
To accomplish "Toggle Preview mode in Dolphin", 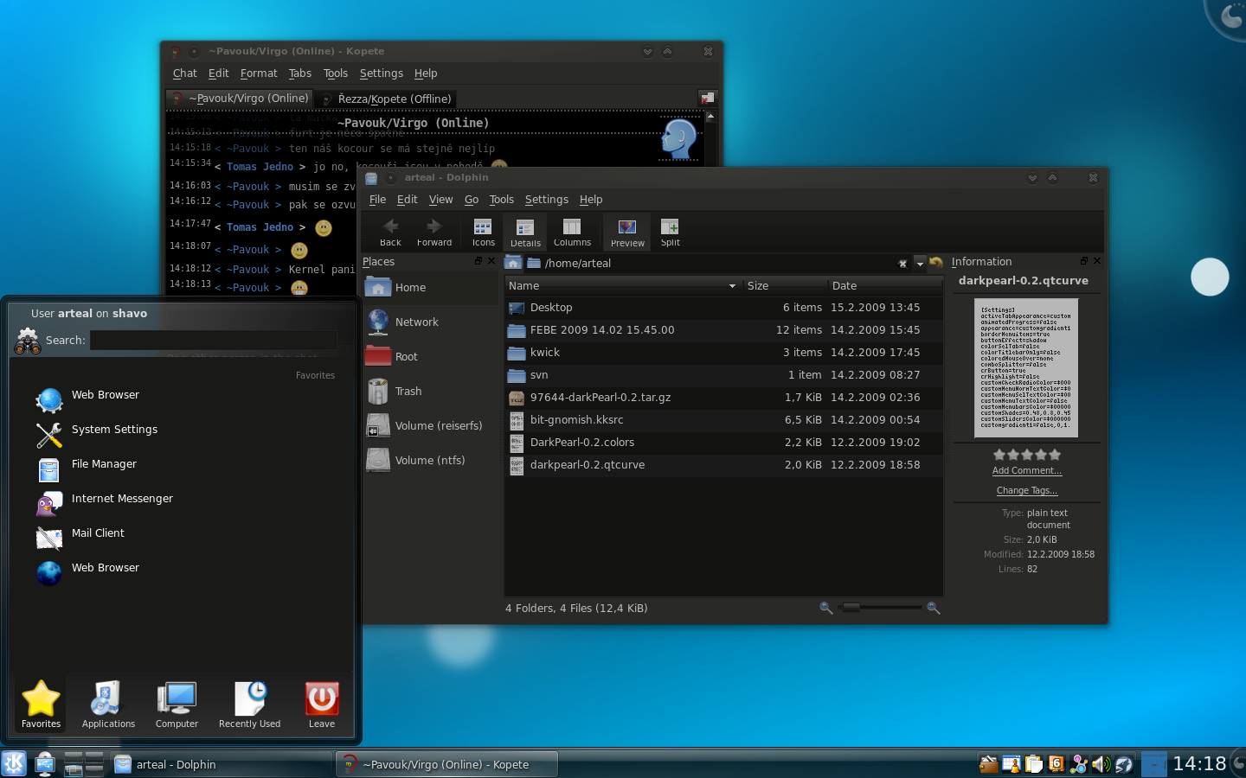I will [x=627, y=232].
